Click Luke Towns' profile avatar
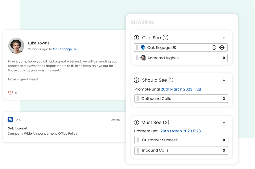The width and height of the screenshot is (255, 169). click(x=16, y=46)
